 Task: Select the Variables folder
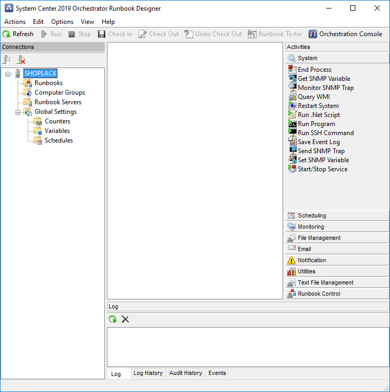click(57, 131)
